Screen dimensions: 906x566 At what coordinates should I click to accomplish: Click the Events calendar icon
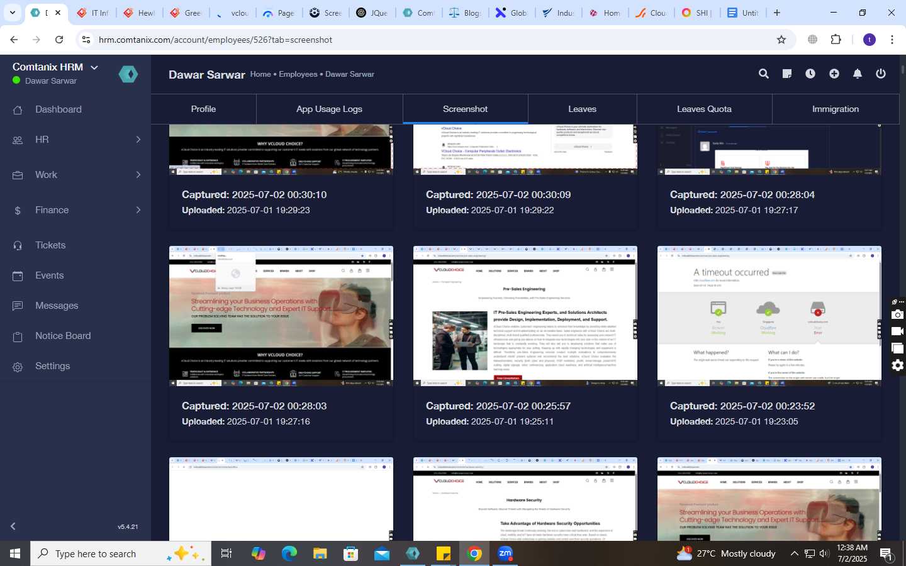tap(18, 276)
